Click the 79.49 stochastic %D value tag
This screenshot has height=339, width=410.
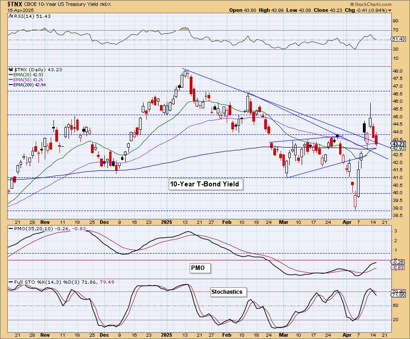(399, 291)
